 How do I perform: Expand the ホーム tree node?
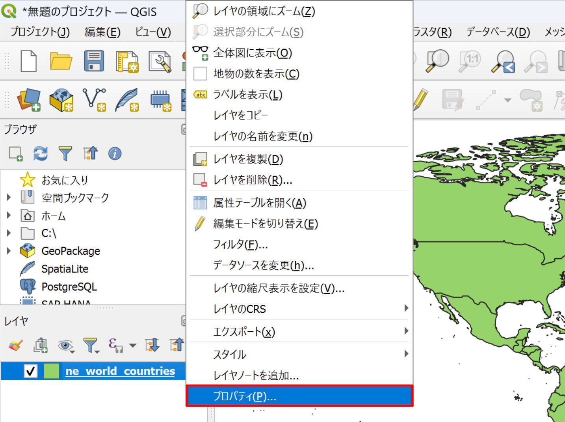[x=9, y=215]
